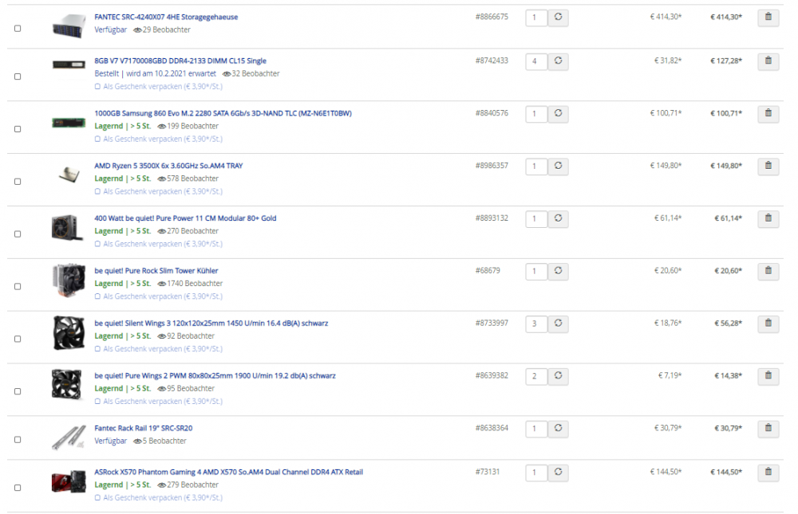Open the 1000GB Samsung 860 Evo product link
Image resolution: width=798 pixels, height=514 pixels.
point(223,113)
